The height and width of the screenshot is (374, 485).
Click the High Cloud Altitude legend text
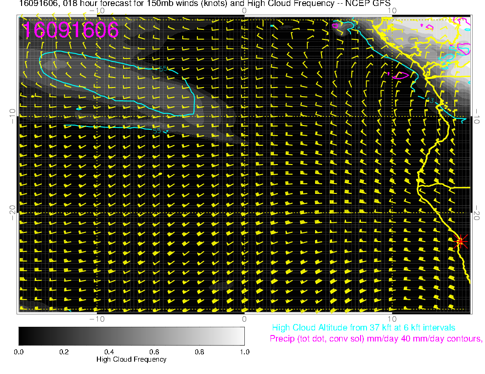point(363,328)
